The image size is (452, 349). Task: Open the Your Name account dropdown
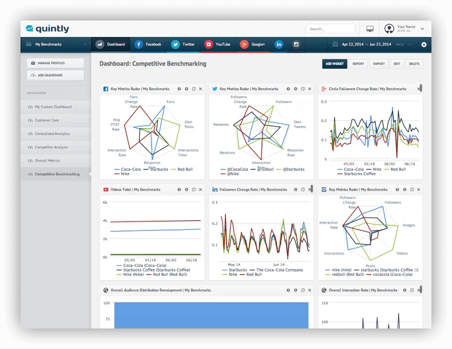(422, 29)
